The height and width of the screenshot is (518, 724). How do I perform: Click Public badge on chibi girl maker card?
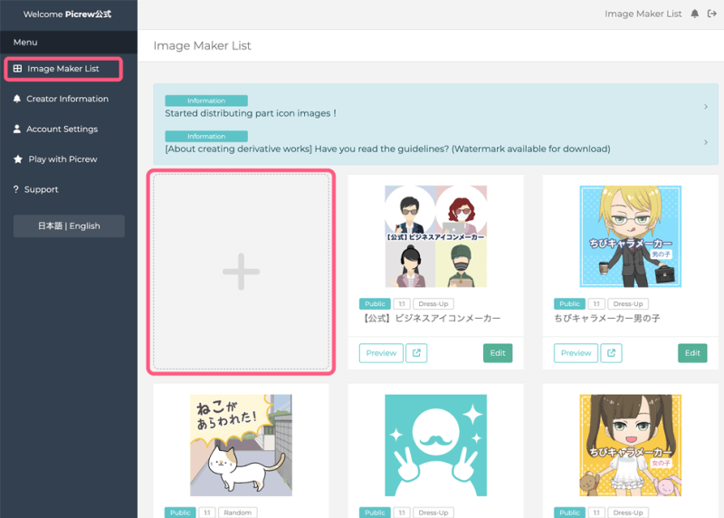570,513
